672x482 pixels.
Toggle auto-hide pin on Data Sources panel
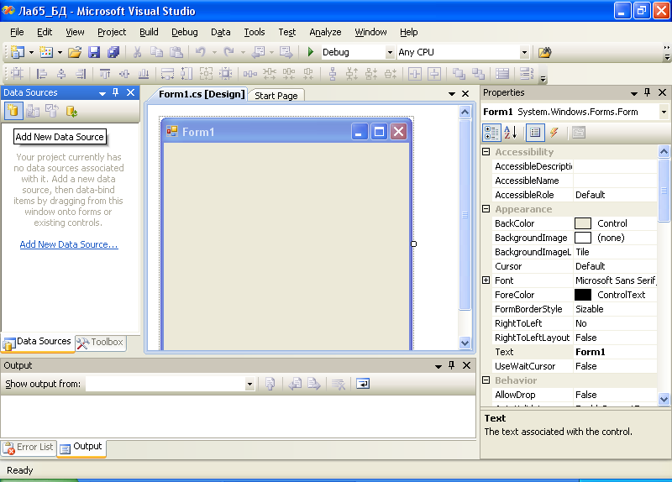[x=116, y=92]
